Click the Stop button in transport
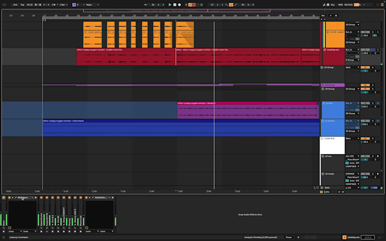The height and width of the screenshot is (241, 386). 175,5
